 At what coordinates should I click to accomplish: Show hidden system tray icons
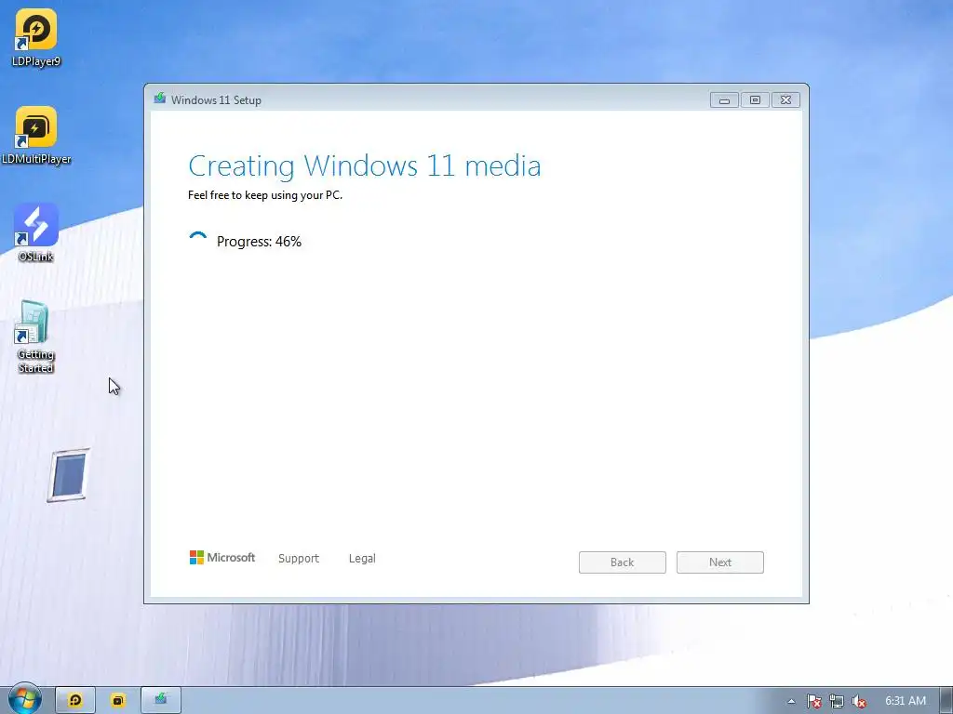791,701
